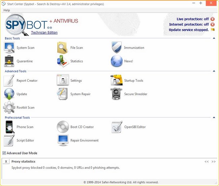Follow the Technician Edition link
This screenshot has width=219, height=186.
pos(44,32)
